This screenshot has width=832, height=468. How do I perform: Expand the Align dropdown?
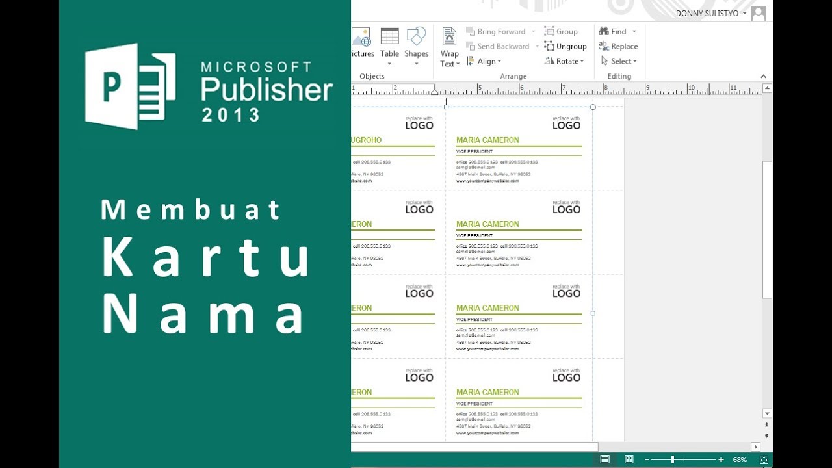499,62
